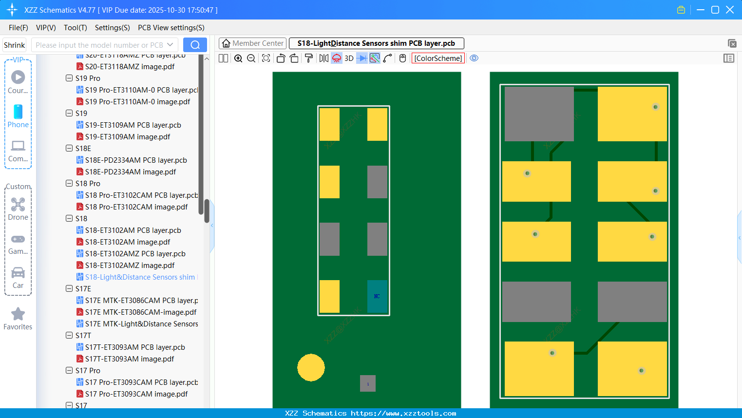Click the mirror flip icon
The image size is (742, 418).
point(323,58)
